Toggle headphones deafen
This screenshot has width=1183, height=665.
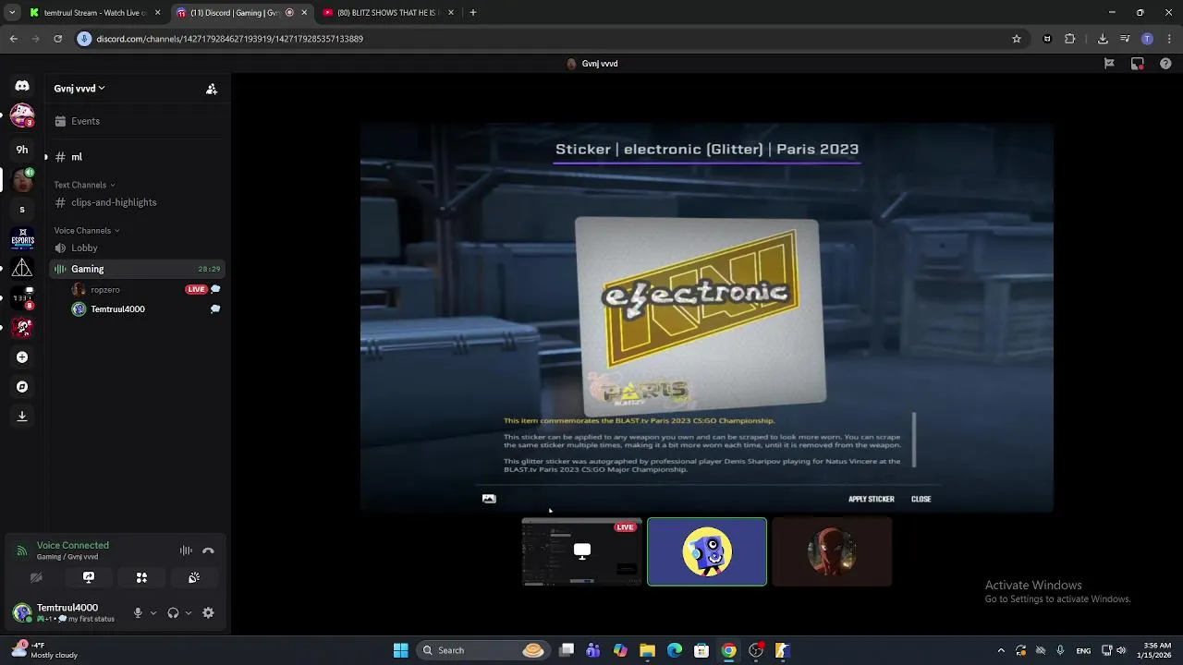173,613
